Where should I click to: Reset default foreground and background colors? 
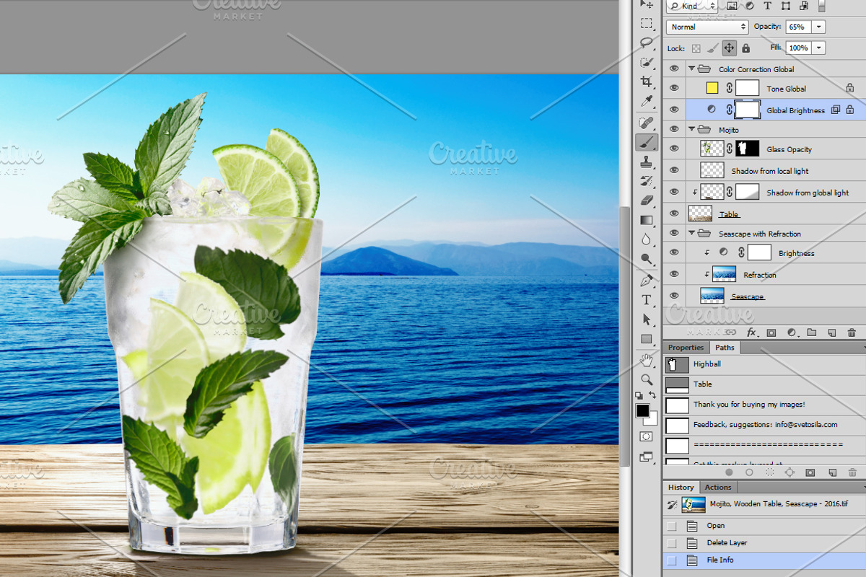click(x=639, y=395)
